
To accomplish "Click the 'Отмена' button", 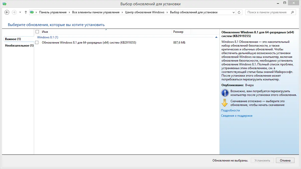I will [285, 160].
